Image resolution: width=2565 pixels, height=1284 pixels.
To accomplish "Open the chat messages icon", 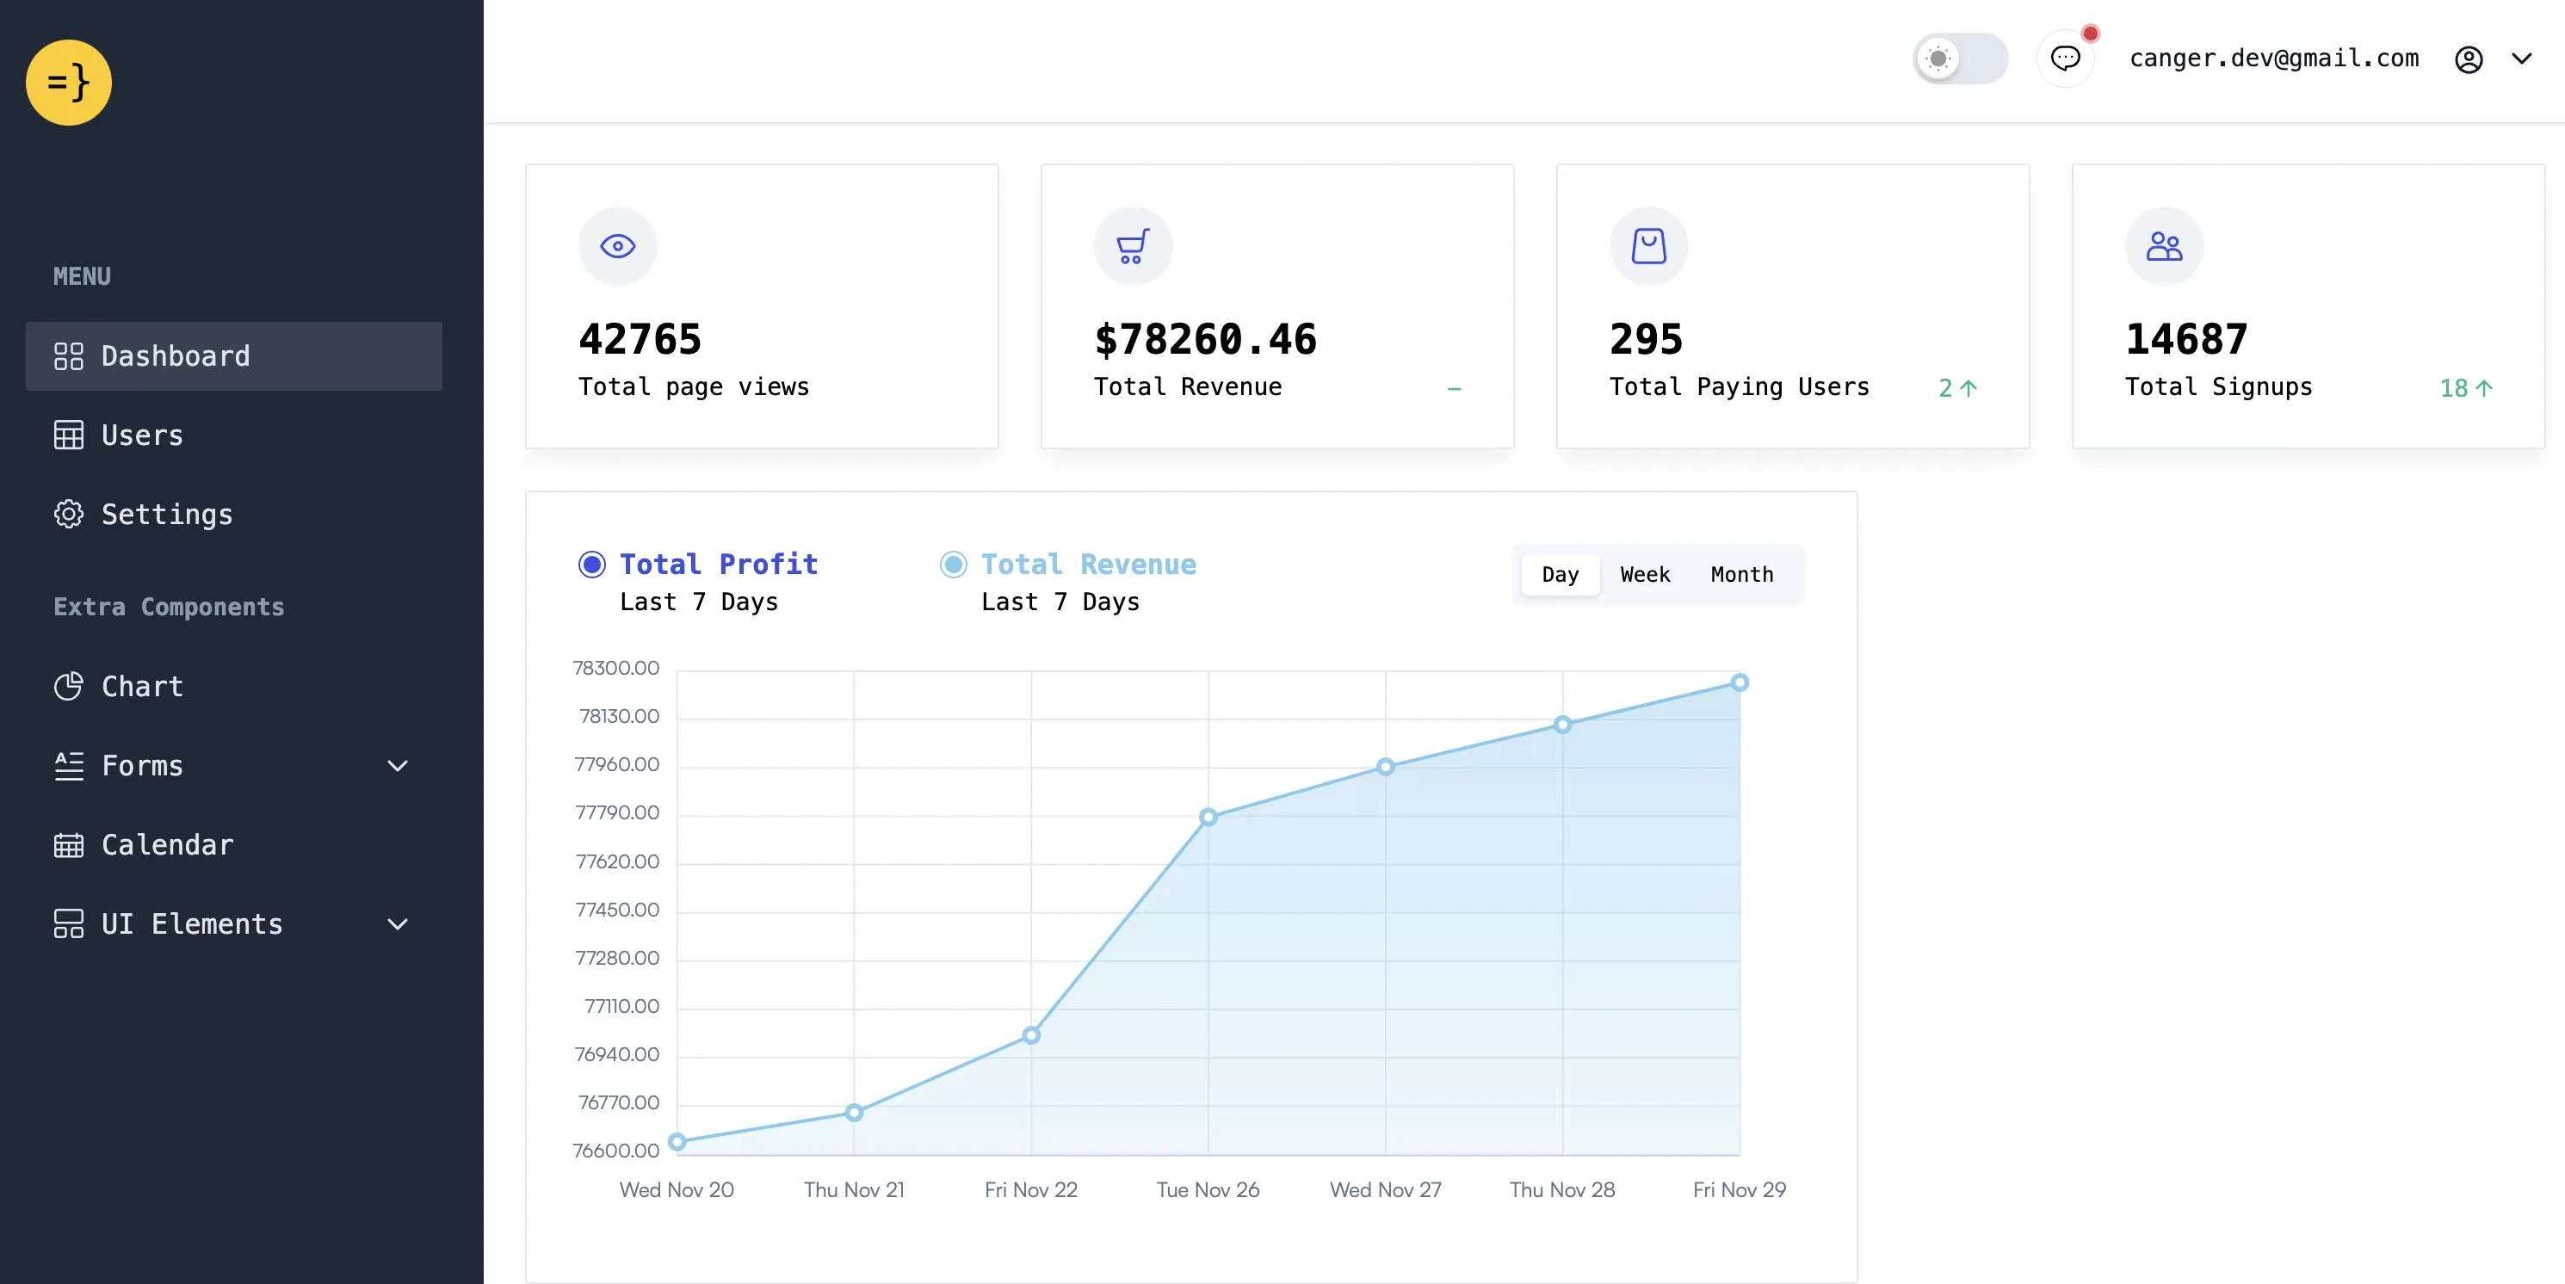I will [2066, 59].
